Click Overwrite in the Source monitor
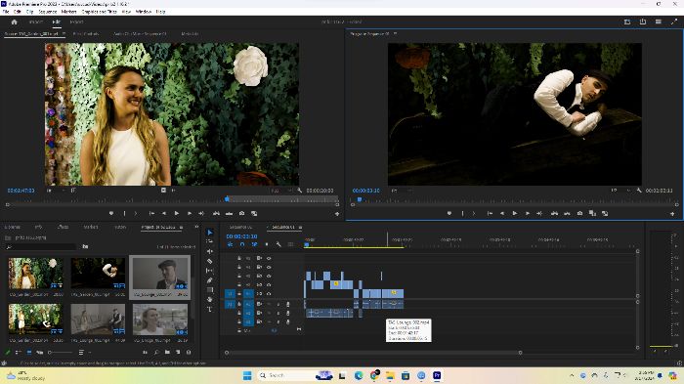 coord(229,213)
